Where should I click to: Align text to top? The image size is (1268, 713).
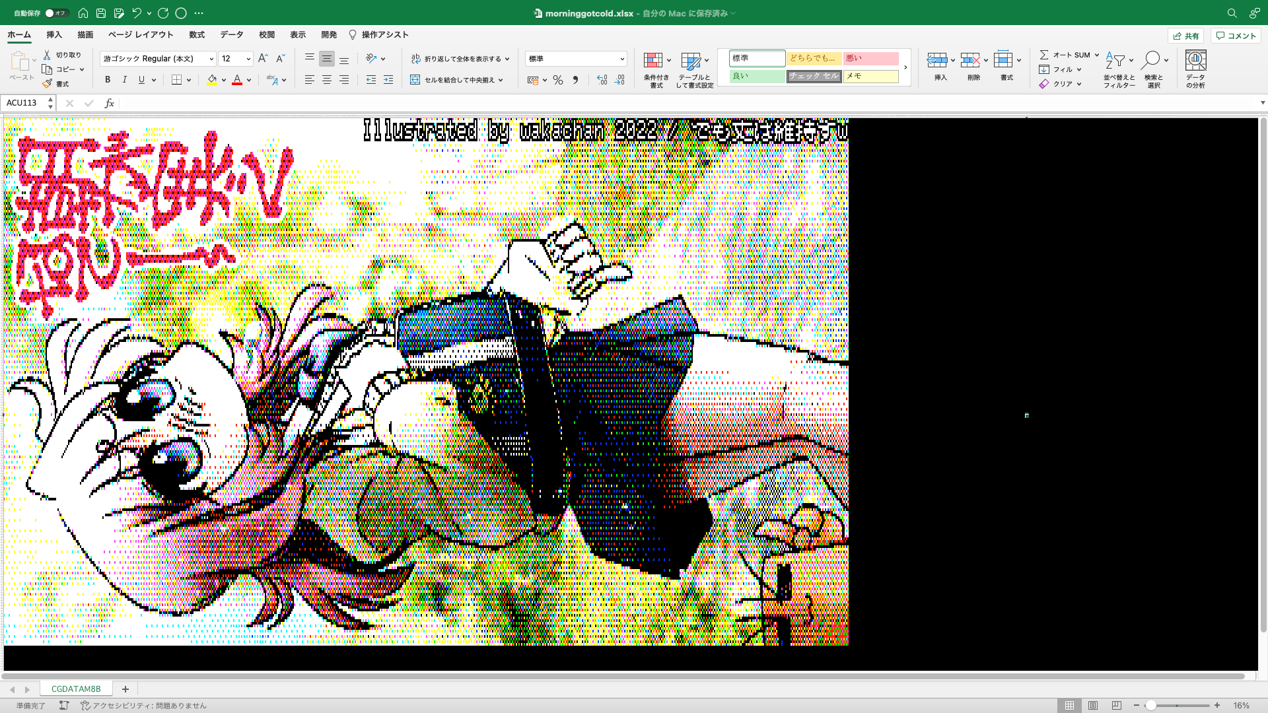pyautogui.click(x=310, y=58)
